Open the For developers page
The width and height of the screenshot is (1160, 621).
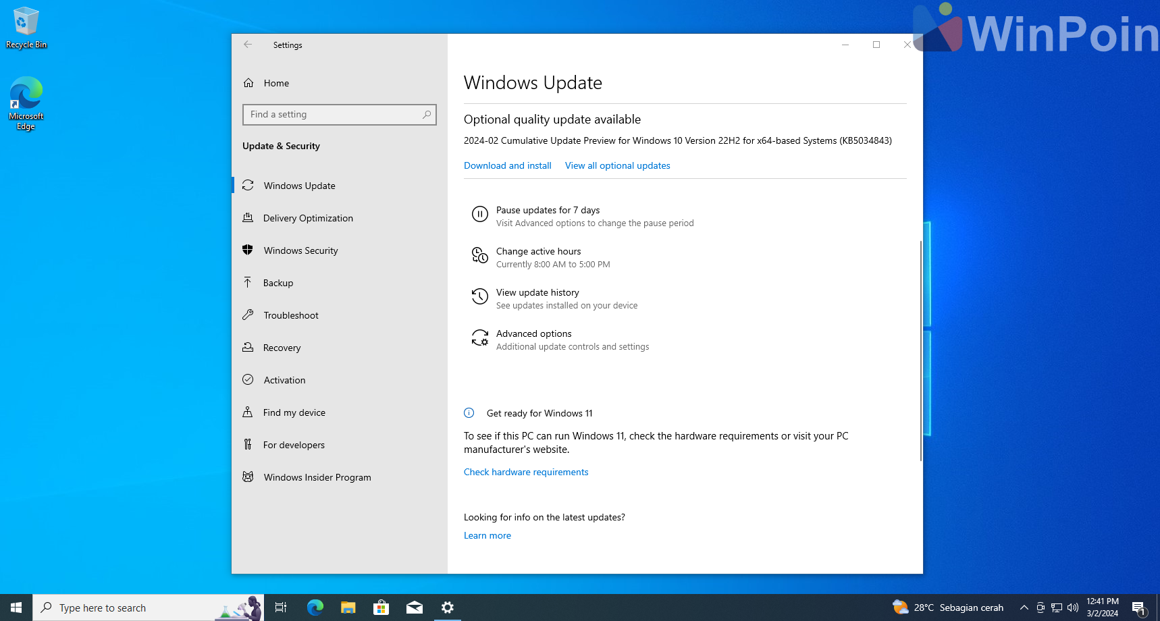(294, 445)
